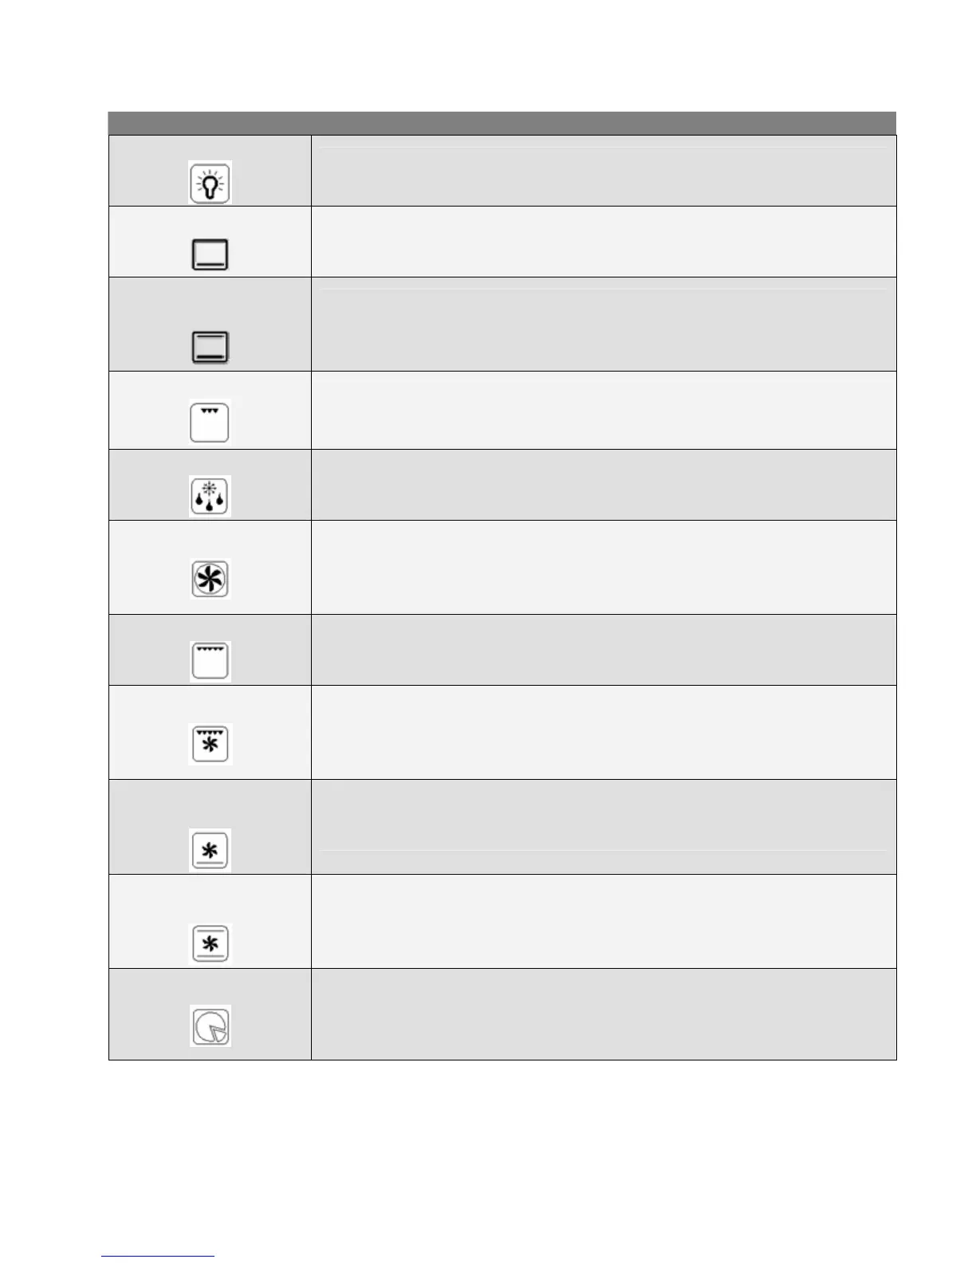The height and width of the screenshot is (1263, 976).
Task: Select the bottom heat only oven icon
Action: coord(210,255)
